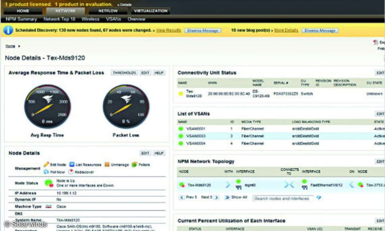Click green status icon next to VSAN0003
This screenshot has width=385, height=231.
coord(181,136)
